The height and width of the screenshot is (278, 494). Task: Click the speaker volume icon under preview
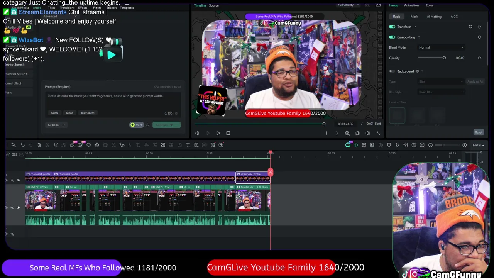click(368, 133)
